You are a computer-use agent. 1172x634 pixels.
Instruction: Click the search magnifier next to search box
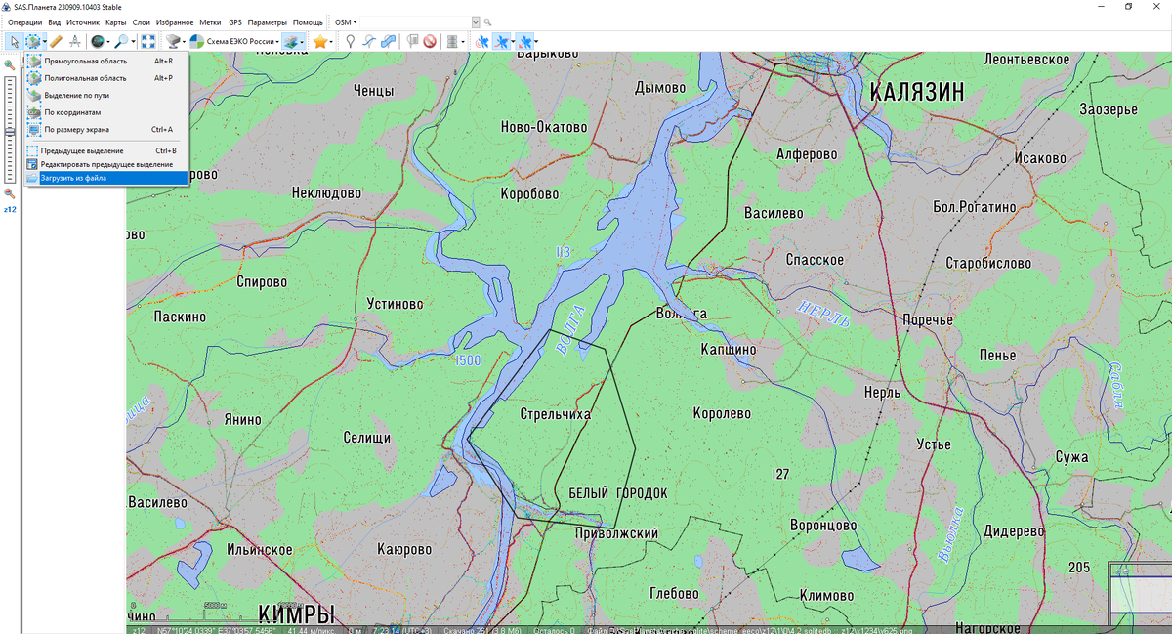[x=488, y=21]
